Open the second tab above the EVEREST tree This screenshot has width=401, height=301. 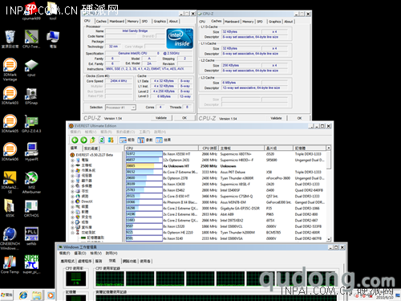(x=91, y=148)
